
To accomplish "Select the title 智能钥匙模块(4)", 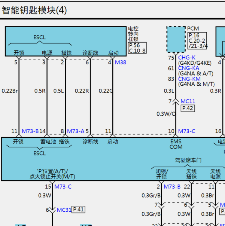I will [x=34, y=10].
